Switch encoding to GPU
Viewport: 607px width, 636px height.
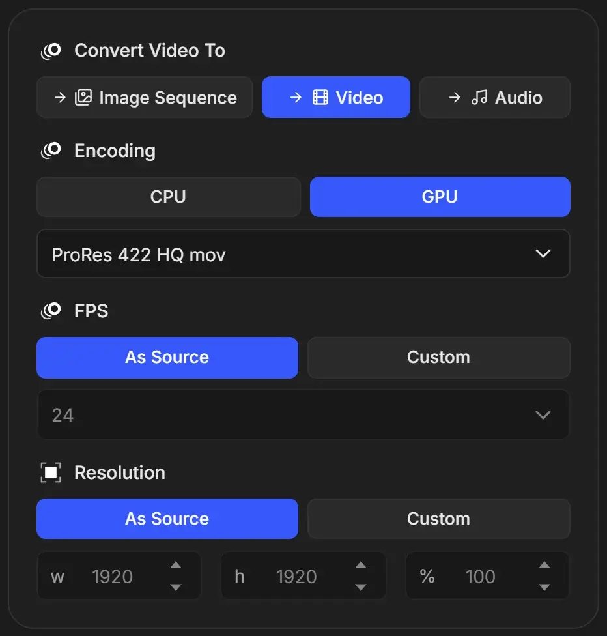coord(440,197)
